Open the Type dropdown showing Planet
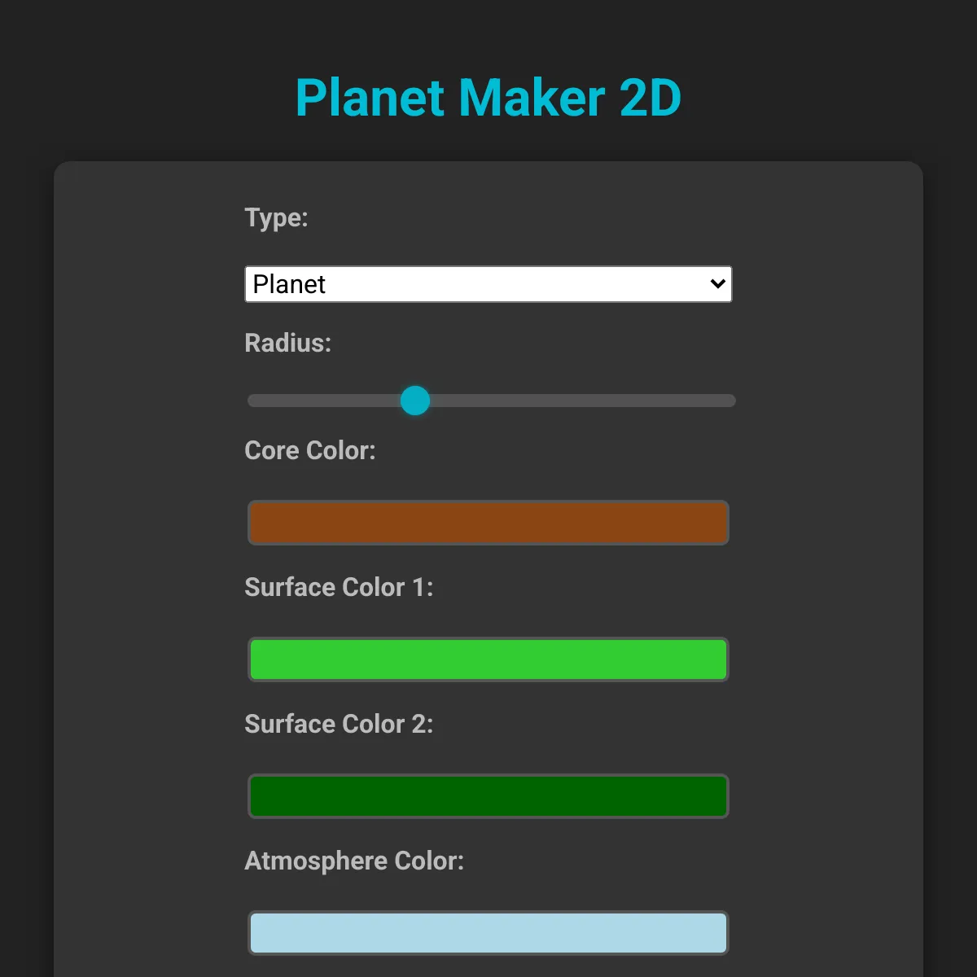The width and height of the screenshot is (977, 977). click(x=488, y=284)
